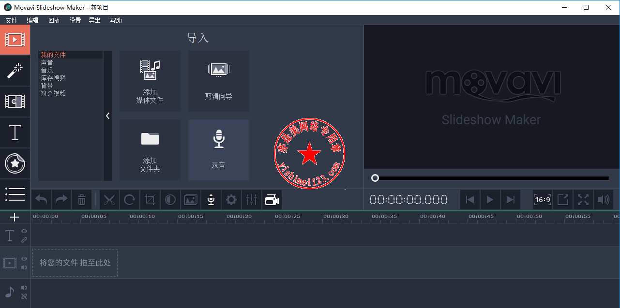Click the video track filmstrip icon
The image size is (620, 308).
click(10, 263)
